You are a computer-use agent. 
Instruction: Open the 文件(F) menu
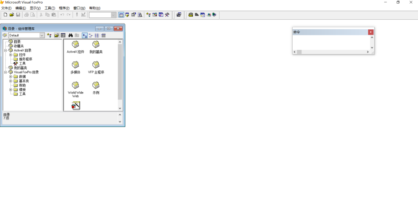pos(6,8)
